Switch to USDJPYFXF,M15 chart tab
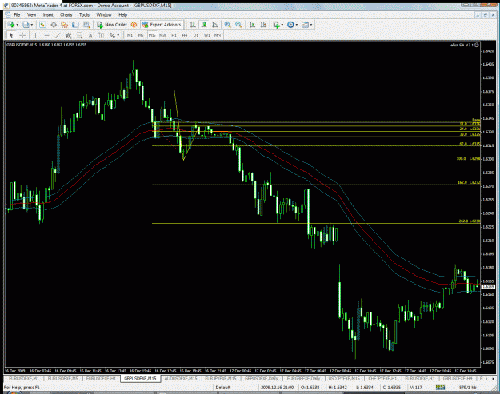This screenshot has height=394, width=500. [344, 378]
